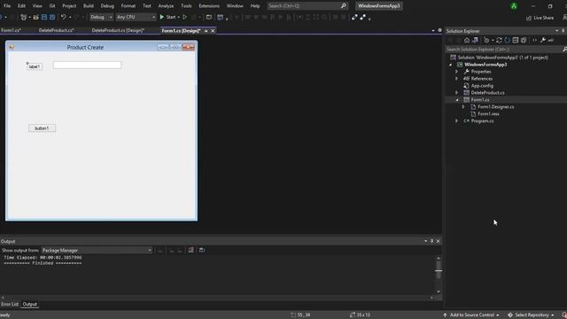Screen dimensions: 567x319
Task: Switch to DeleteProduct.cs [Design] tab
Action: (118, 31)
